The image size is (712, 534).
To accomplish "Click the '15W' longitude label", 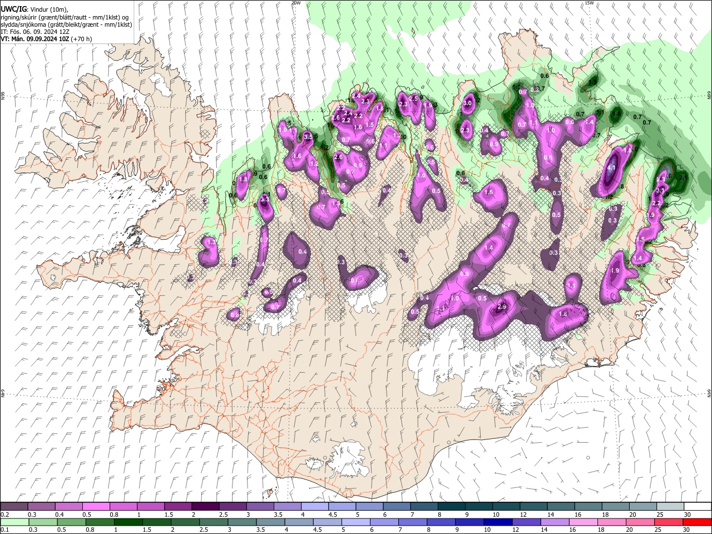I will point(589,3).
